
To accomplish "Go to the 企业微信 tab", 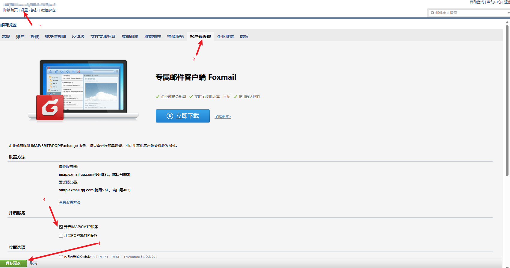I will (225, 37).
